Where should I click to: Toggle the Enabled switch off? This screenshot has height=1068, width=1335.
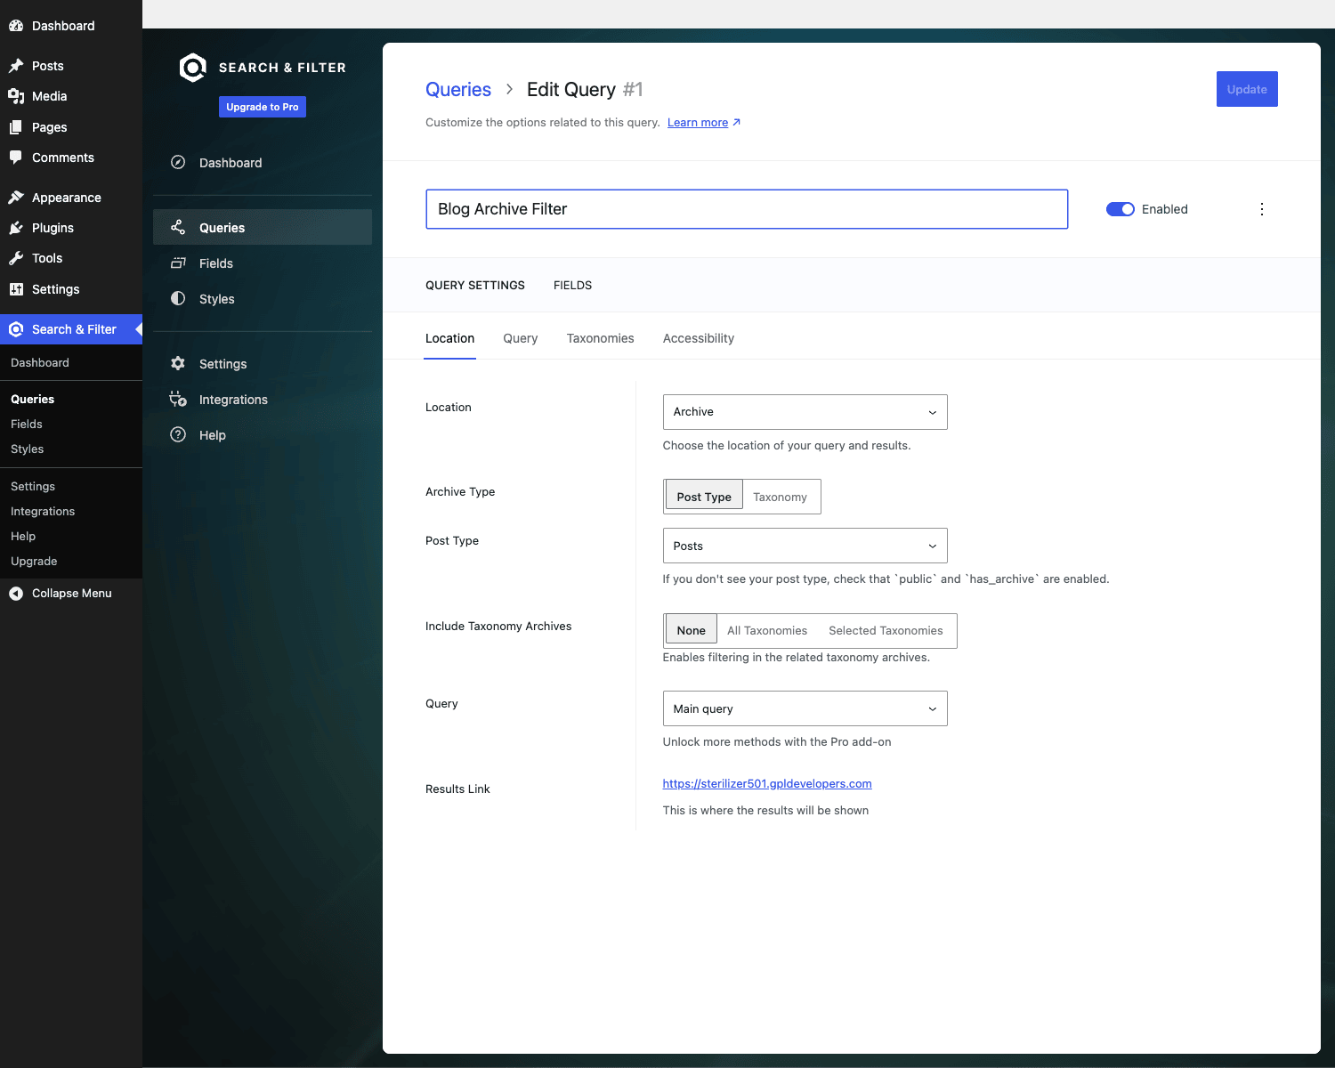(1121, 209)
